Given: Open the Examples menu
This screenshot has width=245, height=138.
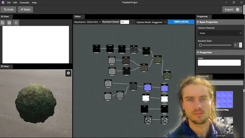Looking at the screenshot, I should tap(24, 3).
